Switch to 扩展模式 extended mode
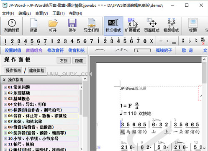Image resolution: width=208 pixels, height=151 pixels. click(x=133, y=26)
